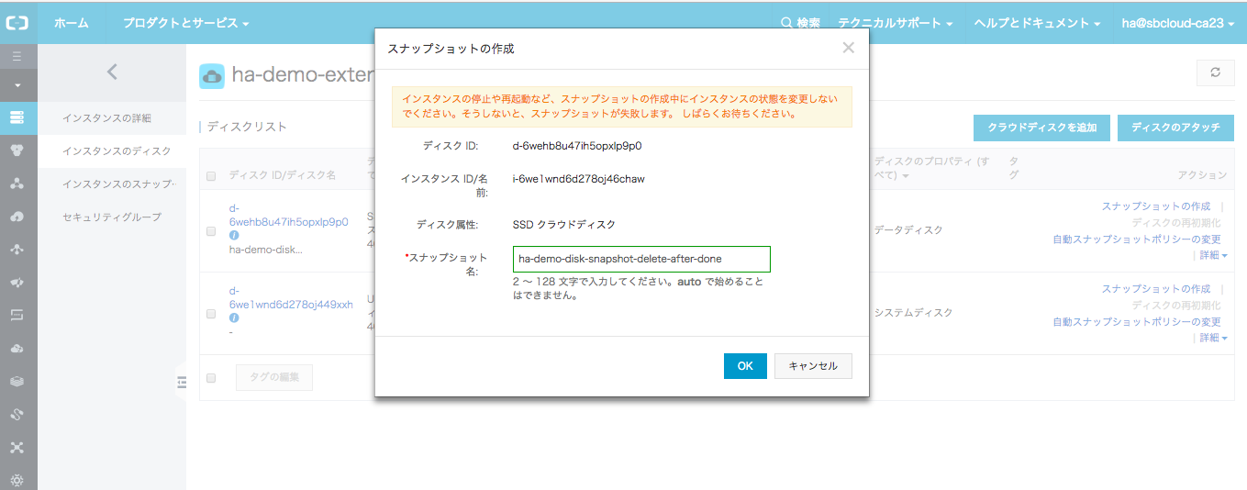
Task: Click the cloud disk icon beside ha-demo title
Action: [x=211, y=76]
